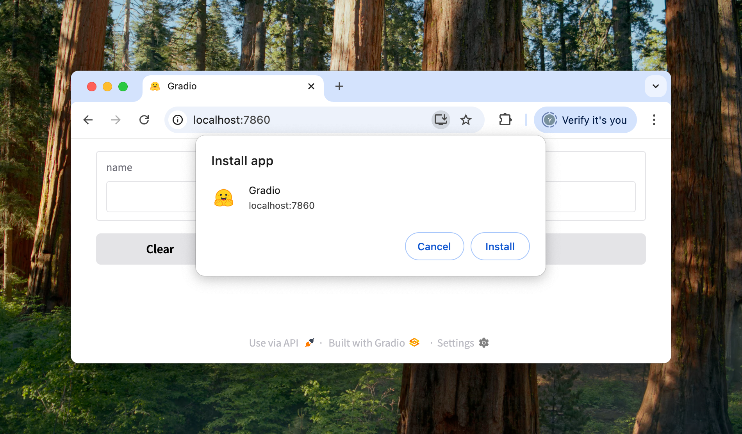The height and width of the screenshot is (434, 742).
Task: Open the Gradio Settings gear icon
Action: coord(484,343)
